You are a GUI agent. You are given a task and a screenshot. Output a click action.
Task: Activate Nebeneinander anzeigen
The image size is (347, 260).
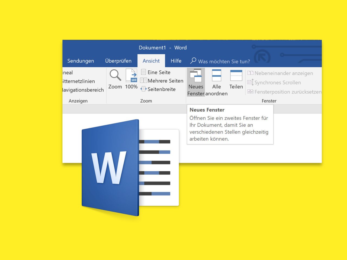click(283, 73)
